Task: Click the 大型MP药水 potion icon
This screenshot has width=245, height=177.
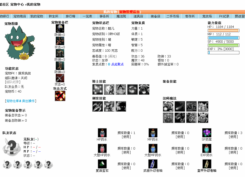Action: point(153,149)
